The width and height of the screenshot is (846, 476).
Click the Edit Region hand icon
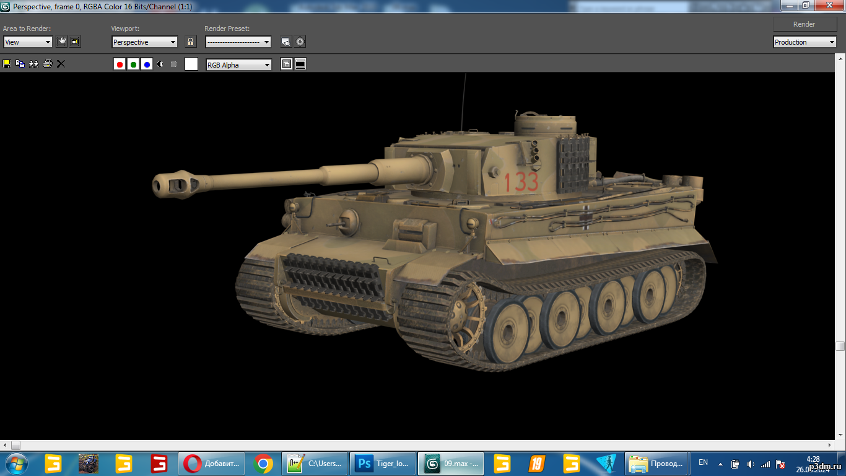pos(61,42)
